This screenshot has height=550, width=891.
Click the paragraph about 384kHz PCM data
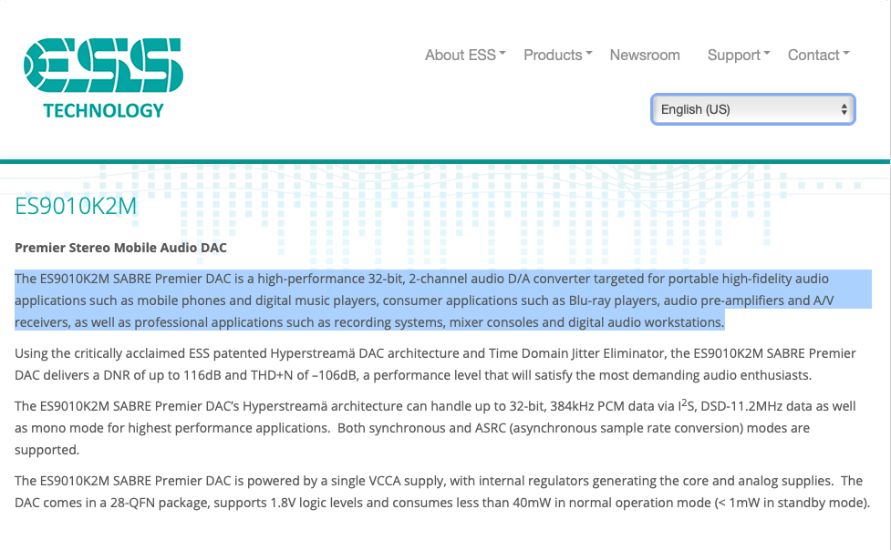point(435,428)
